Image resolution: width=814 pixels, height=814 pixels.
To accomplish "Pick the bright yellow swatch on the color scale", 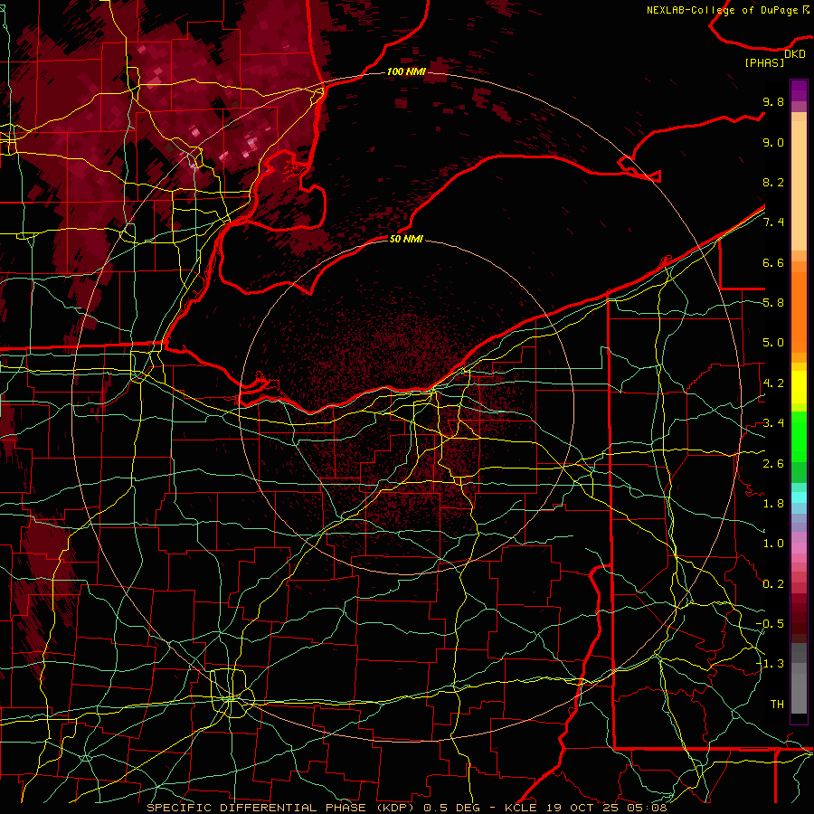I will click(799, 387).
